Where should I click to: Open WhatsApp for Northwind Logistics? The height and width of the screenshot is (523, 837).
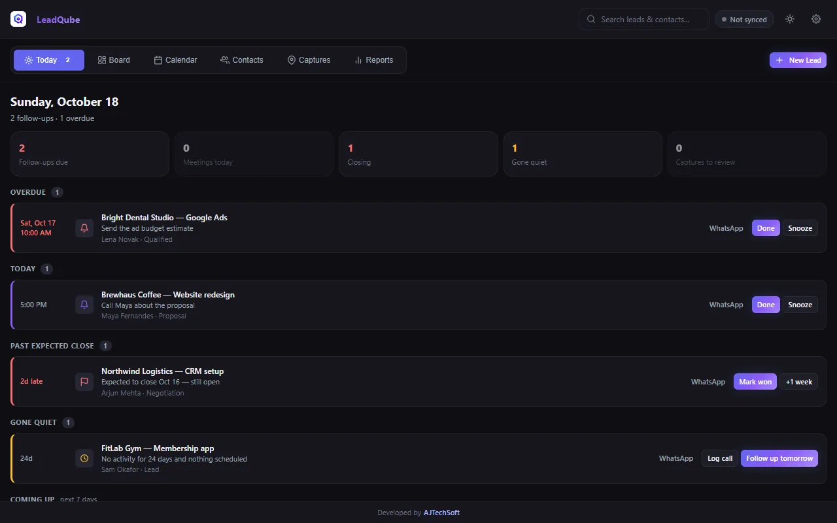[708, 382]
